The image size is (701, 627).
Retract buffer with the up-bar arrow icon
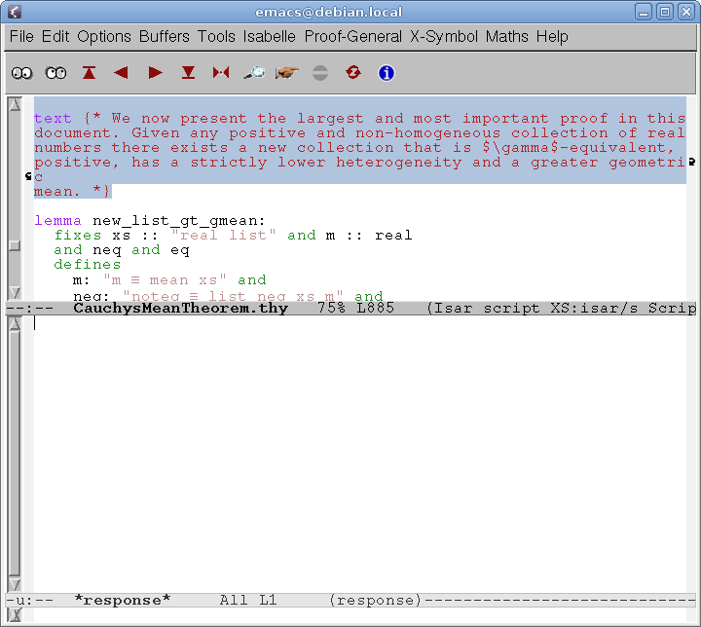90,73
